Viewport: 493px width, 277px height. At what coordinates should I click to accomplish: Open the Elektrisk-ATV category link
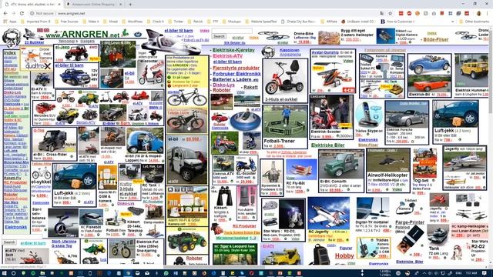[228, 56]
